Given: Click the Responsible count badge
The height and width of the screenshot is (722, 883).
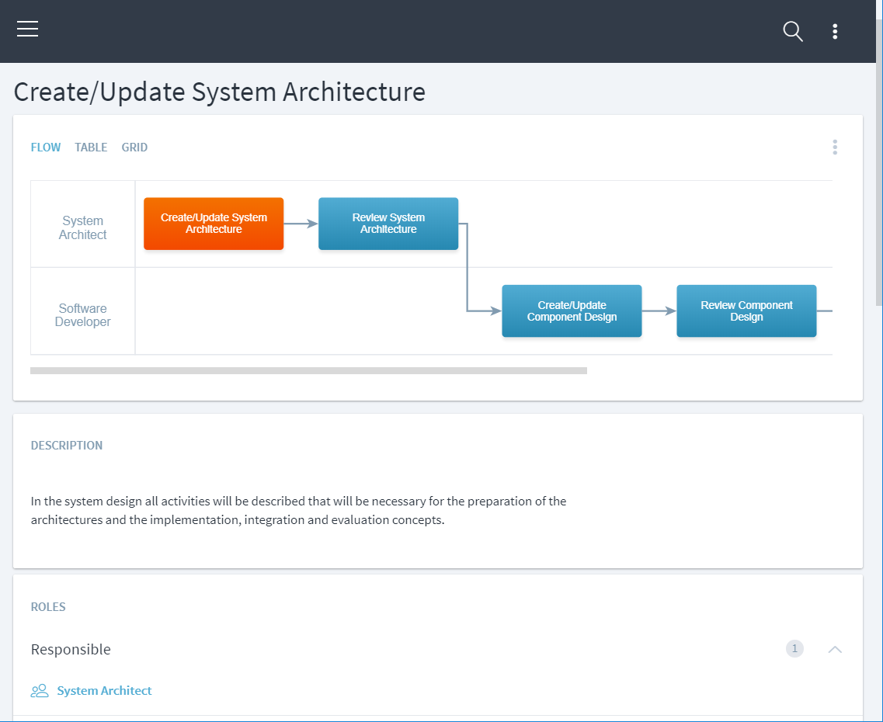Looking at the screenshot, I should click(794, 649).
